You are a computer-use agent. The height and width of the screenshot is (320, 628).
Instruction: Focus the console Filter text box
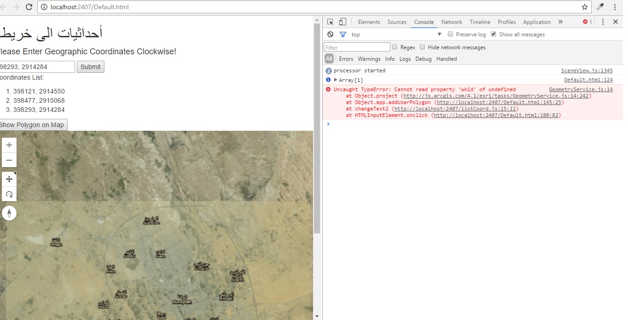(357, 47)
